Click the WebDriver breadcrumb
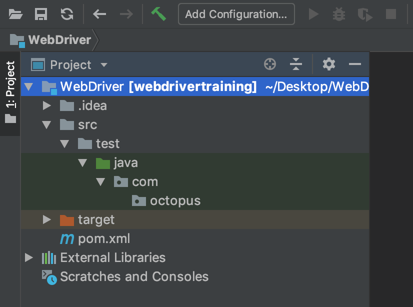413x307 pixels. (x=59, y=39)
